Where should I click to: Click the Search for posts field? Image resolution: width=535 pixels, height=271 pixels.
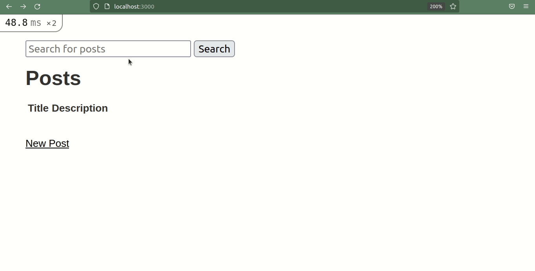tap(108, 49)
